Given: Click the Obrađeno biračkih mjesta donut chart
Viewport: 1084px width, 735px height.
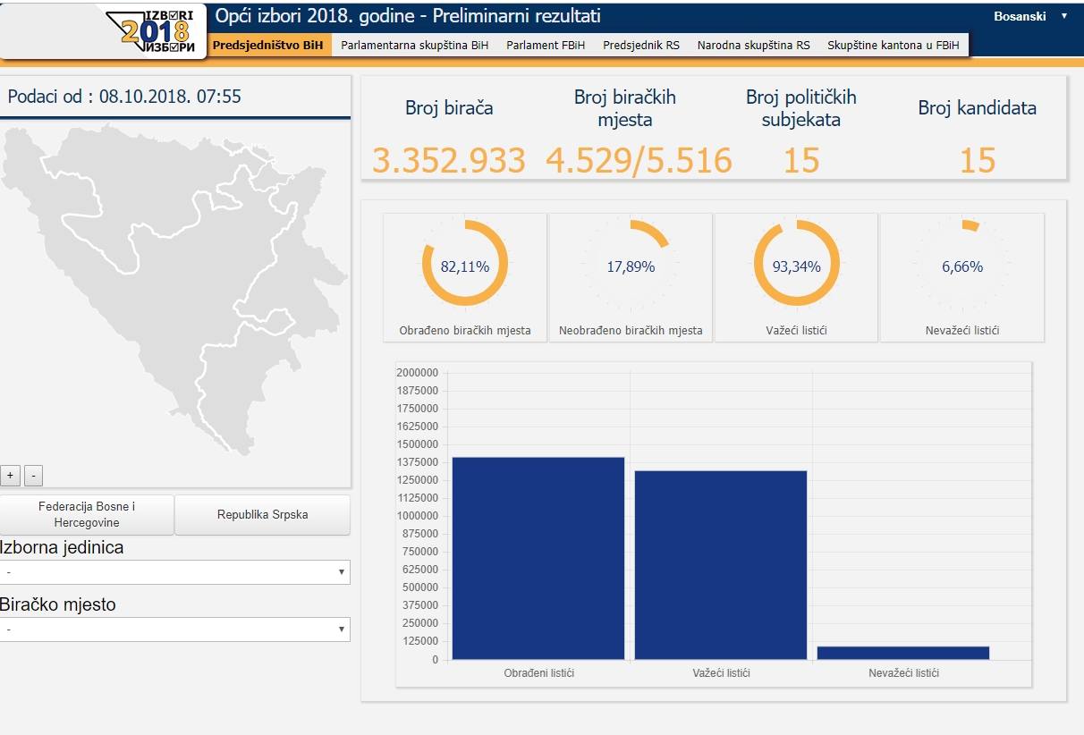Looking at the screenshot, I should click(464, 265).
